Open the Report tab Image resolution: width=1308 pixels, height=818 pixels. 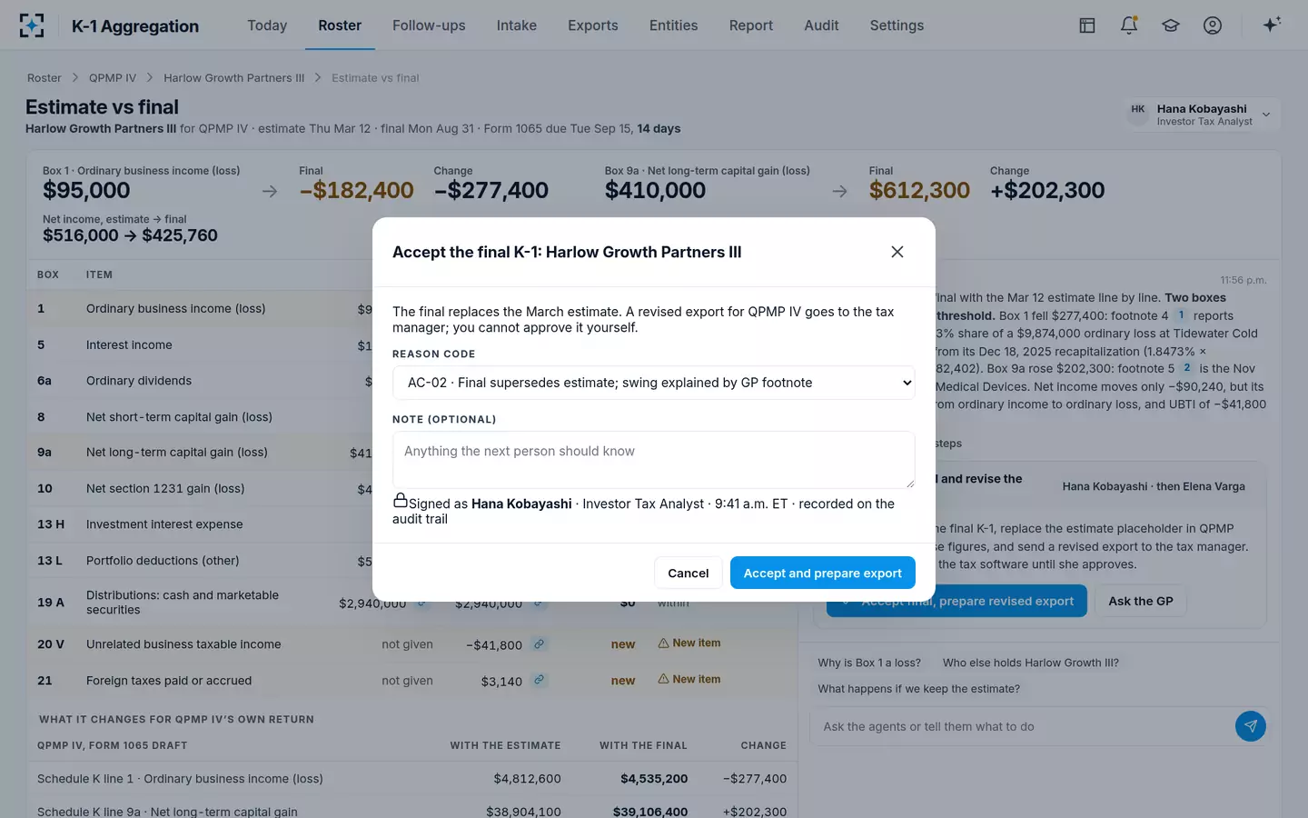pos(751,25)
